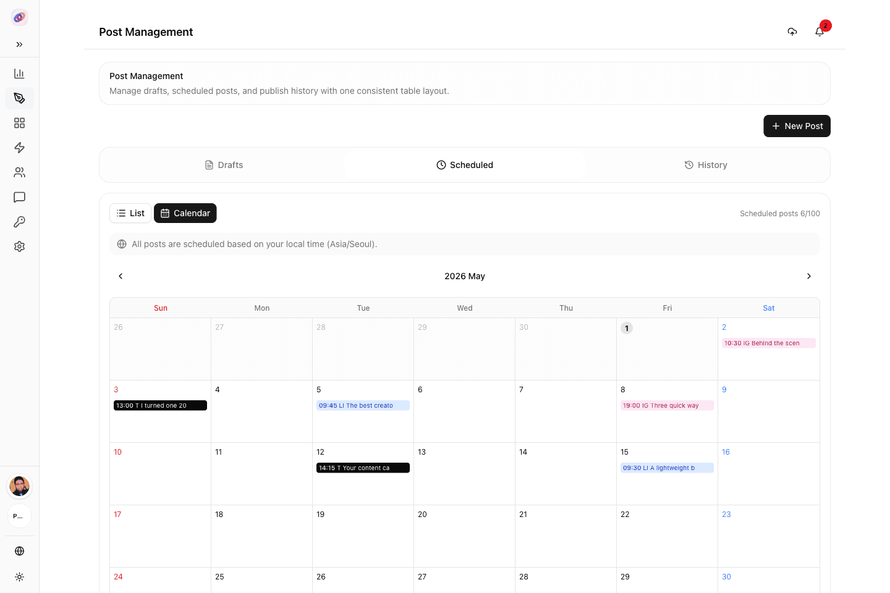Image resolution: width=890 pixels, height=593 pixels.
Task: Switch to the Scheduled tab
Action: pyautogui.click(x=465, y=165)
